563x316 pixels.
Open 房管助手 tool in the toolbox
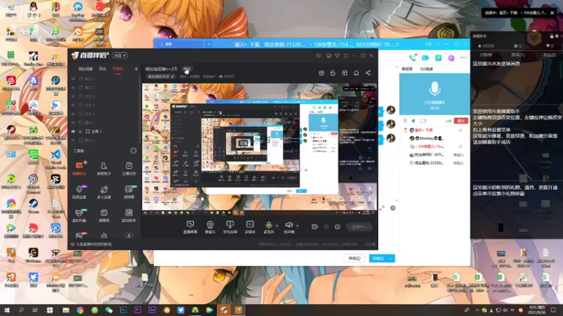103,169
